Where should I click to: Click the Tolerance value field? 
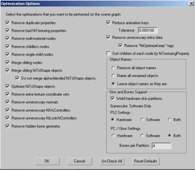(148, 30)
